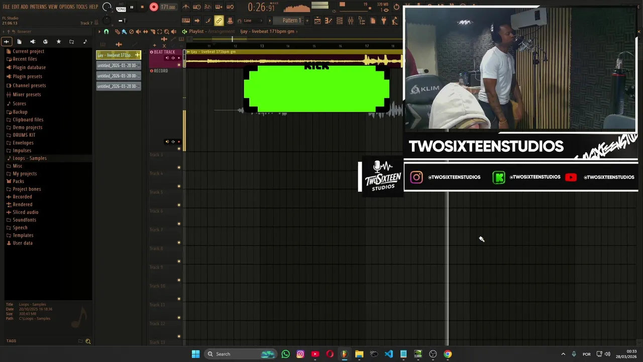Click the stamp tool icon in the toolbar
The width and height of the screenshot is (643, 362).
pyautogui.click(x=230, y=21)
